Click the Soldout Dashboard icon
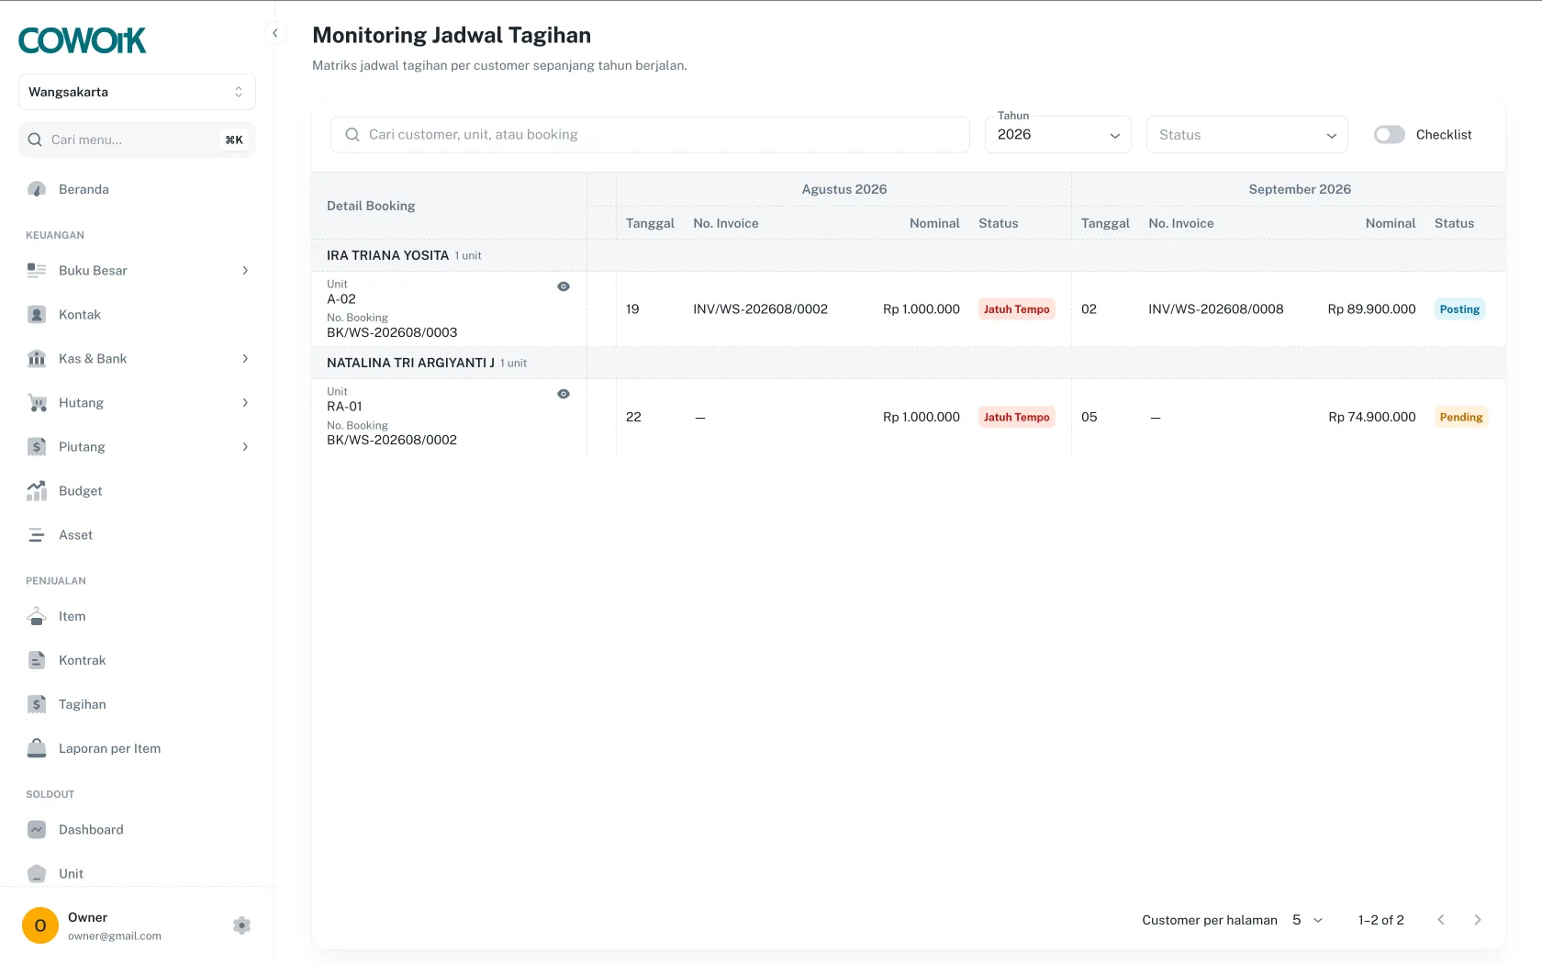1542x964 pixels. (x=37, y=829)
